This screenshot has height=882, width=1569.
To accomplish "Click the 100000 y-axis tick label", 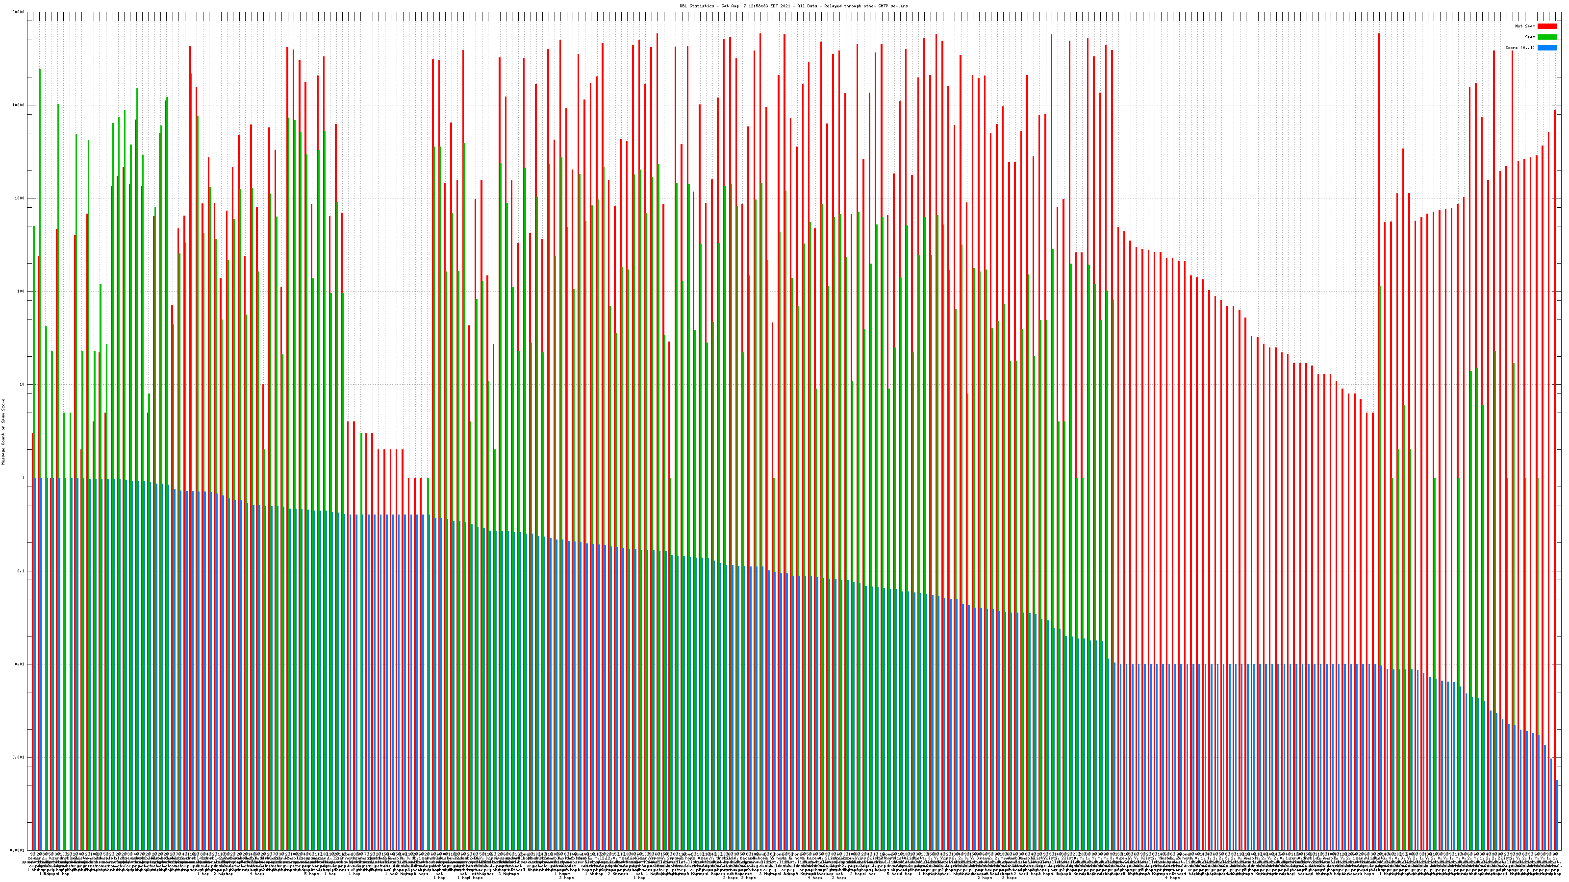I will pos(18,12).
